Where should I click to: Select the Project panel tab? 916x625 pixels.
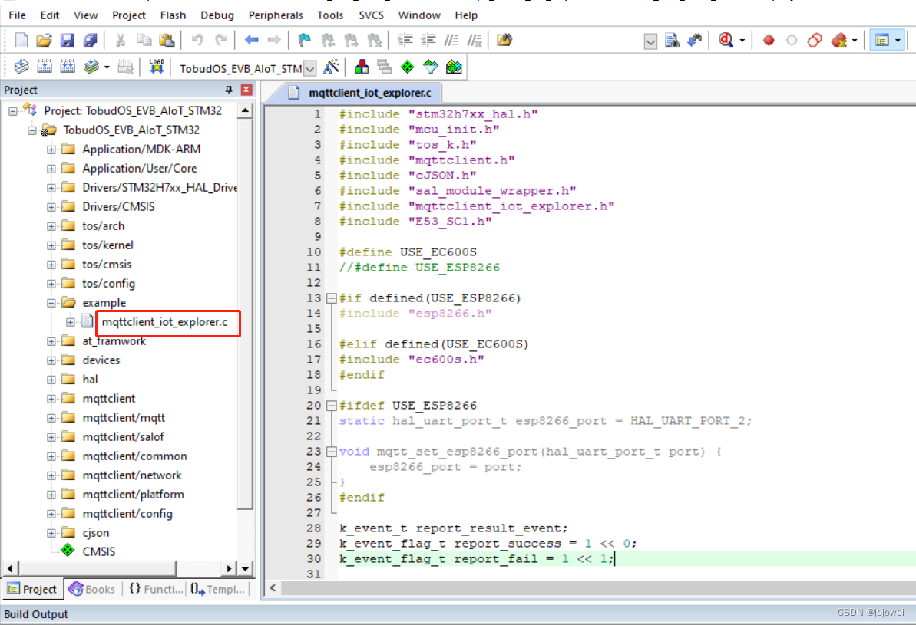coord(33,589)
